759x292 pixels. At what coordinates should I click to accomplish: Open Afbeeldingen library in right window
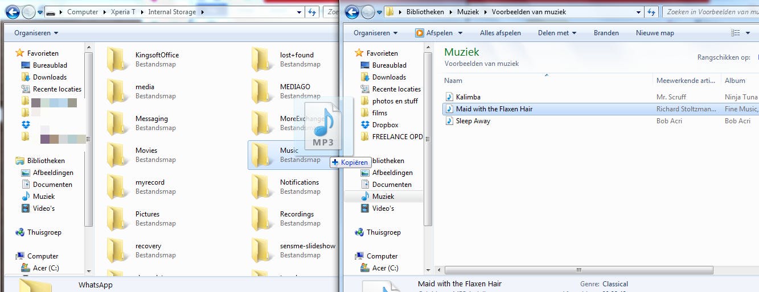pos(387,172)
